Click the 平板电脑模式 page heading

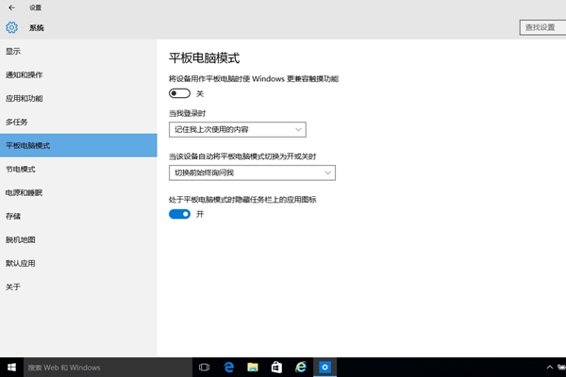(x=205, y=57)
